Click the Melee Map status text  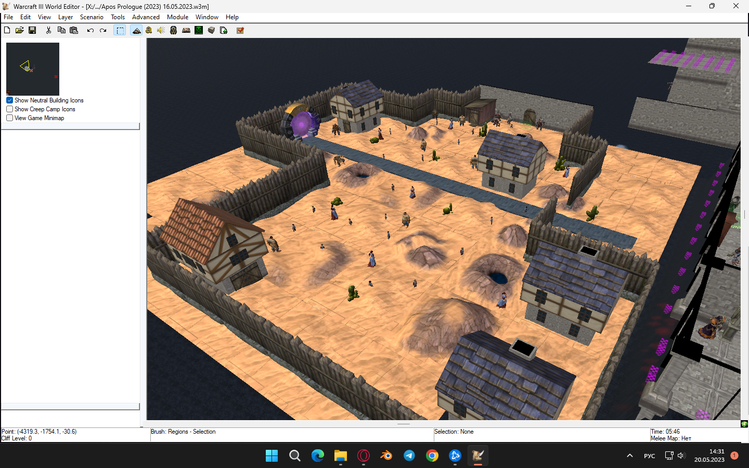(x=671, y=438)
